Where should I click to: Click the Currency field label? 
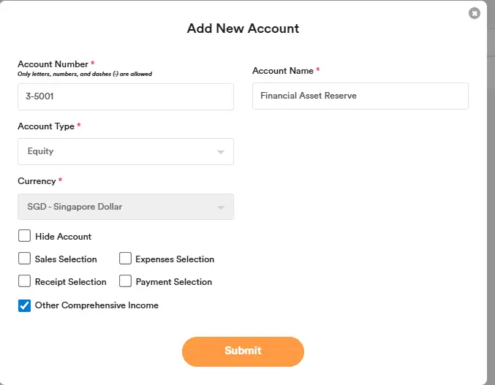37,181
